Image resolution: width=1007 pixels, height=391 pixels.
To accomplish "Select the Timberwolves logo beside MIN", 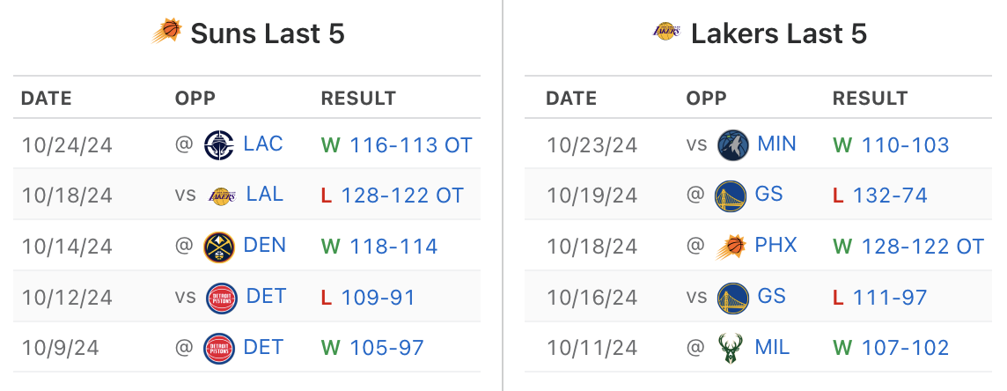I will tap(732, 144).
